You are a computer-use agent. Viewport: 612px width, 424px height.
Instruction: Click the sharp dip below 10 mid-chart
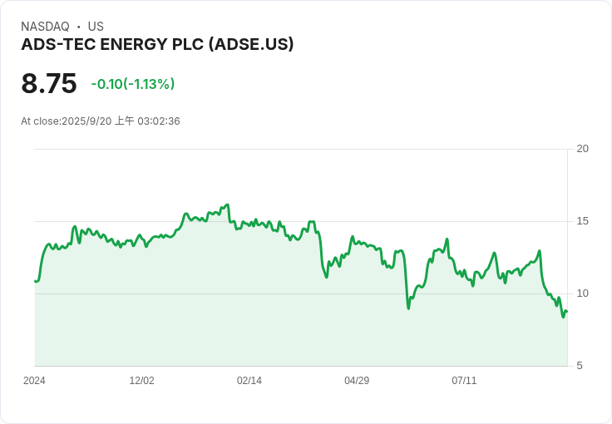pyautogui.click(x=408, y=308)
